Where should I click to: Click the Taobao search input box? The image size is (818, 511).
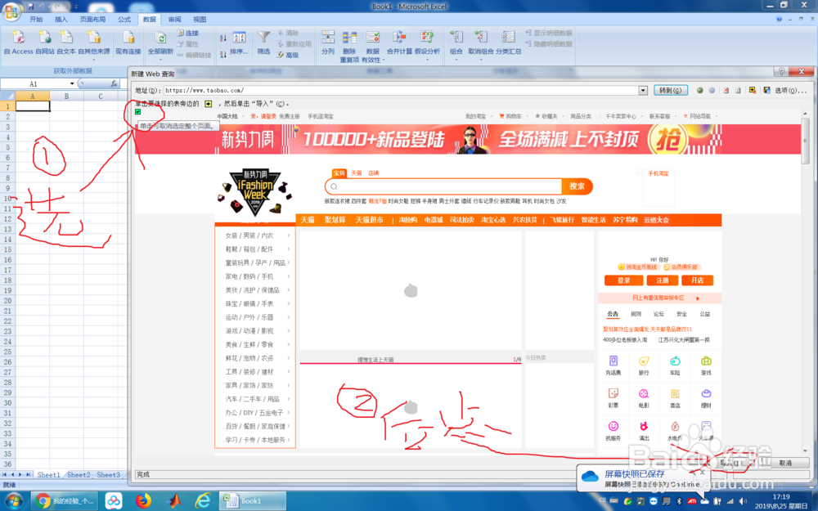tap(443, 186)
